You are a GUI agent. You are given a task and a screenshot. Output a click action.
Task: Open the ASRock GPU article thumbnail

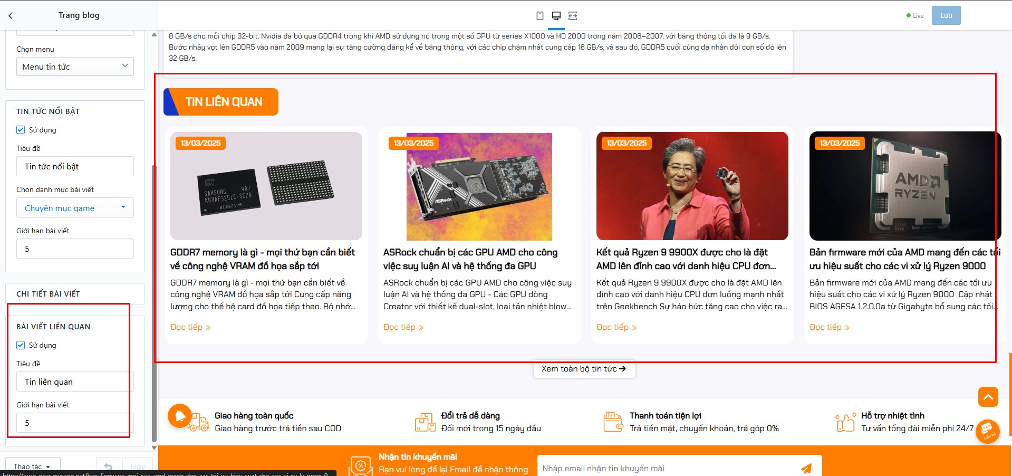coord(479,186)
